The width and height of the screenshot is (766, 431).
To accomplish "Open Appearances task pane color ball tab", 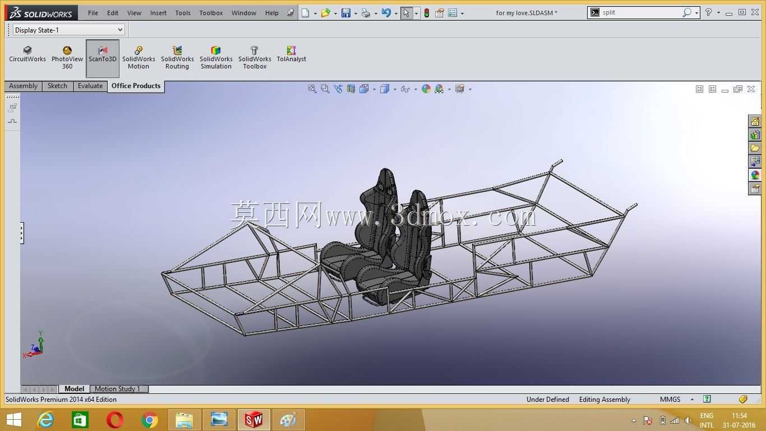I will (x=755, y=175).
